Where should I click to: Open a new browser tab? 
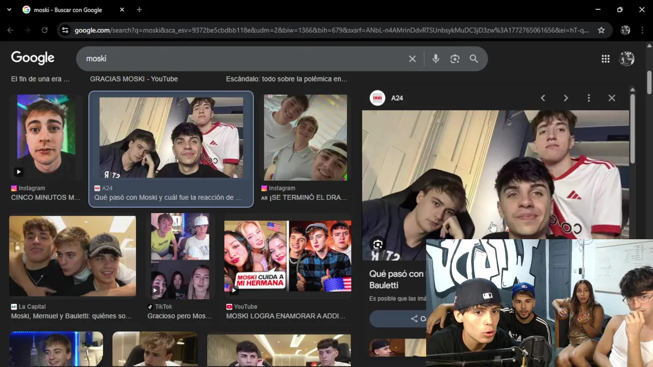click(139, 10)
